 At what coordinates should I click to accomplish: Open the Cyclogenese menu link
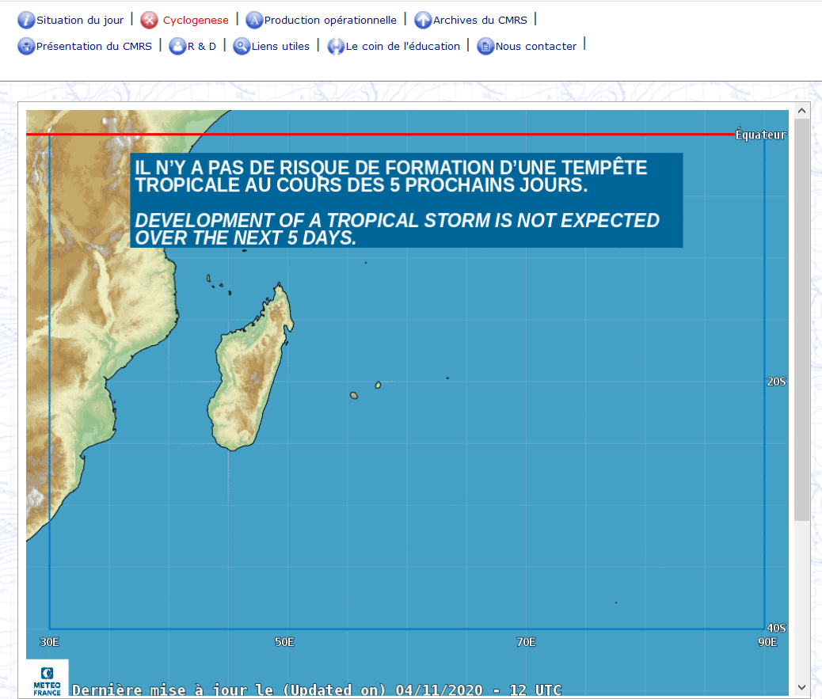pos(196,20)
